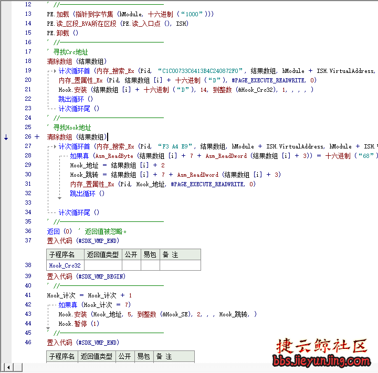This screenshot has height=373, width=378.
Task: Click line number 38 in the gutter
Action: pos(28,265)
